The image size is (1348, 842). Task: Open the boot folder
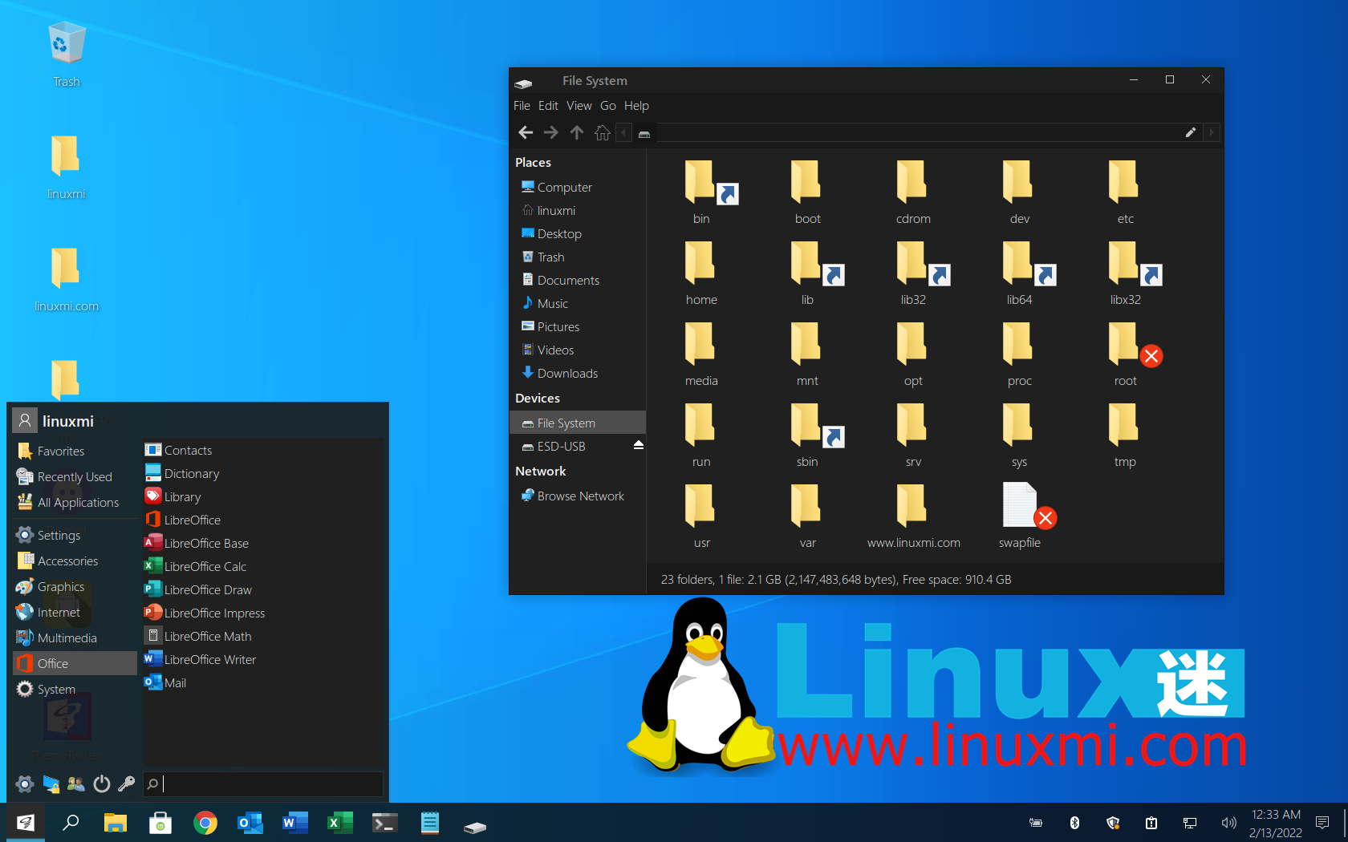pos(807,192)
